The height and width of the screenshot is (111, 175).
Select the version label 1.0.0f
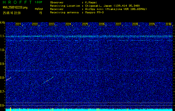(38, 2)
